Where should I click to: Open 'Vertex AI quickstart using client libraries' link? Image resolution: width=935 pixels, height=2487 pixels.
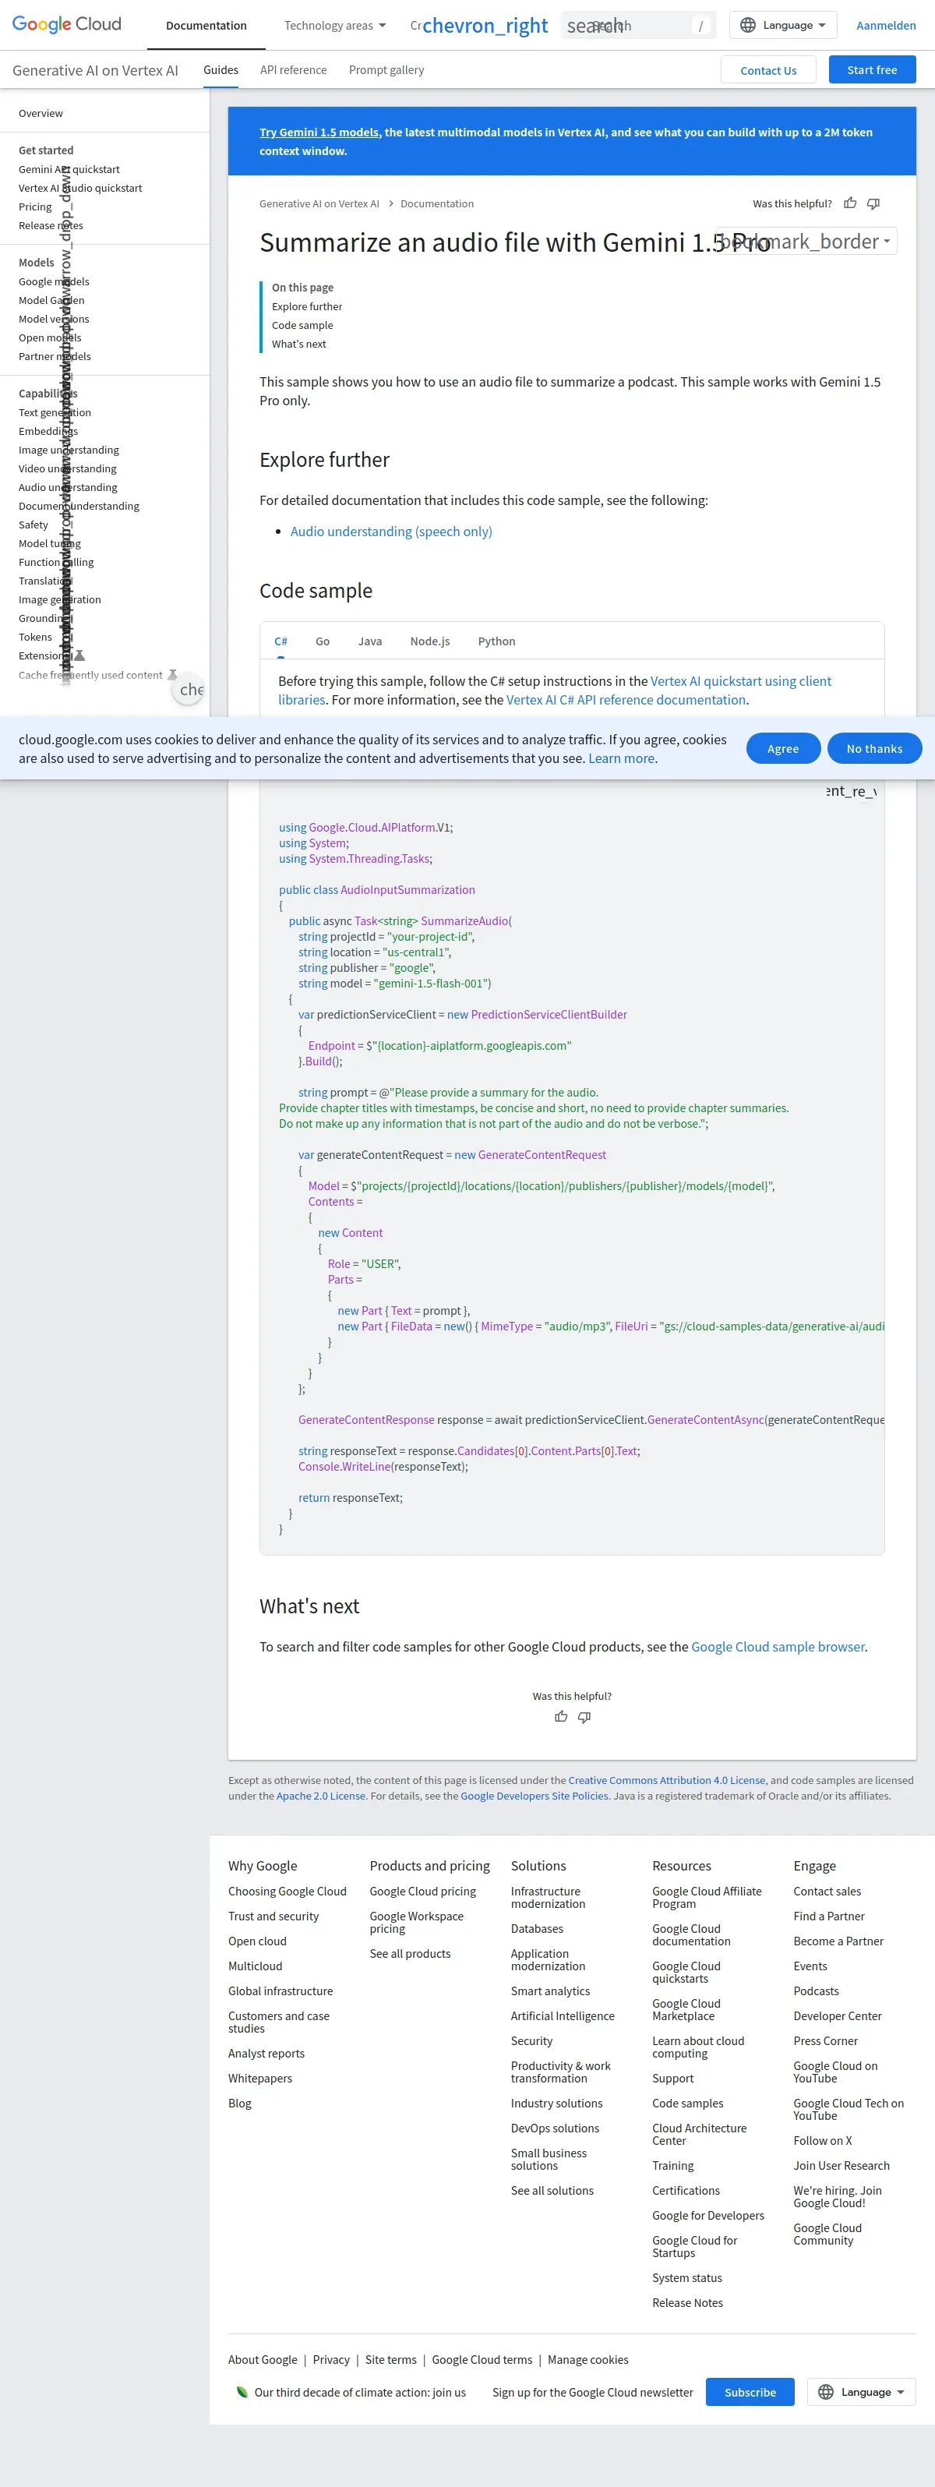tap(555, 691)
